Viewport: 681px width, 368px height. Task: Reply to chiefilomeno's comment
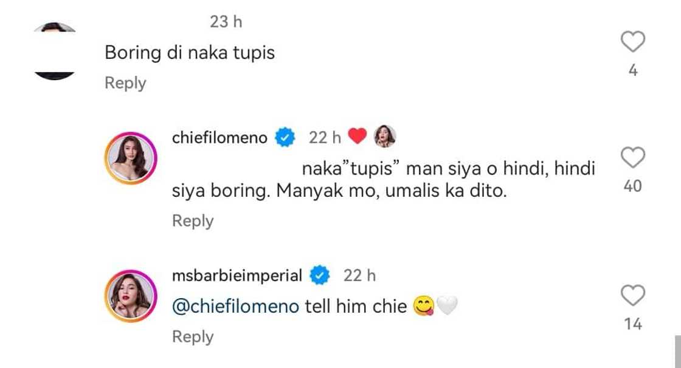click(x=192, y=221)
